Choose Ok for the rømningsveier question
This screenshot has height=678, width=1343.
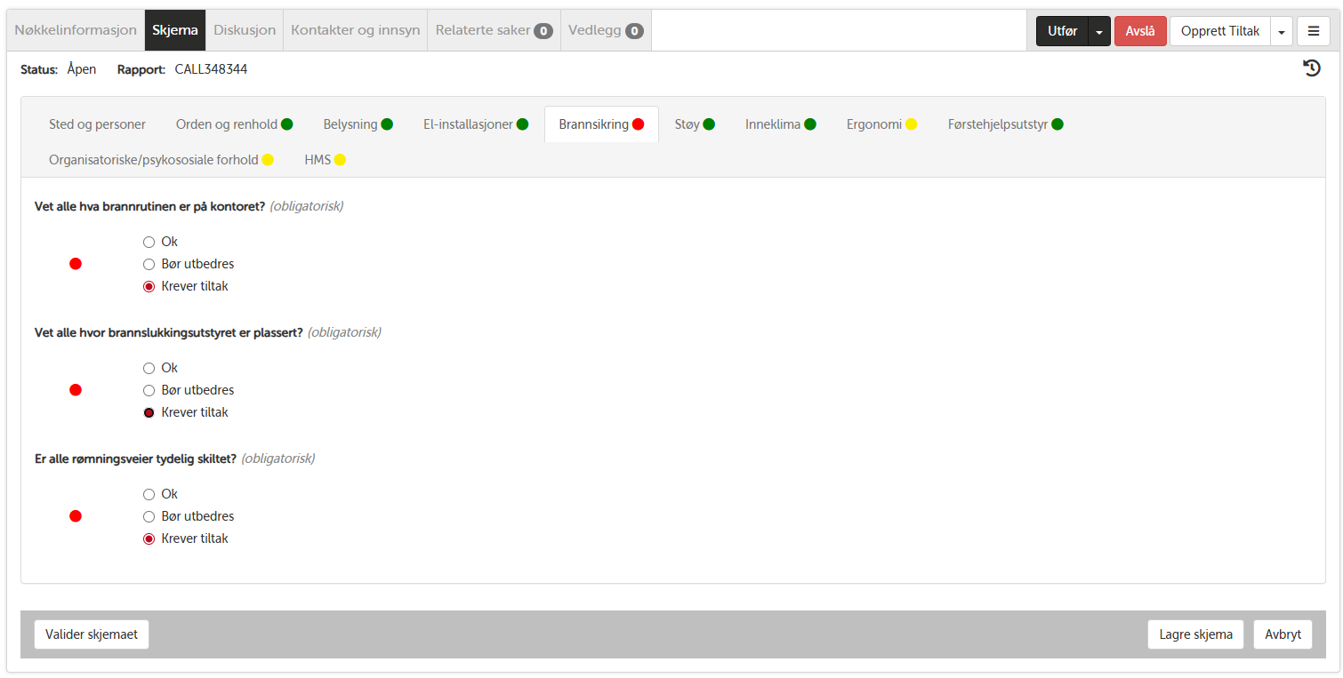(x=149, y=494)
